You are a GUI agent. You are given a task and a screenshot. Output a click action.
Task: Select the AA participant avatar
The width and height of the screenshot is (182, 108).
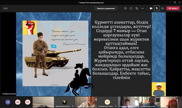click(17, 102)
